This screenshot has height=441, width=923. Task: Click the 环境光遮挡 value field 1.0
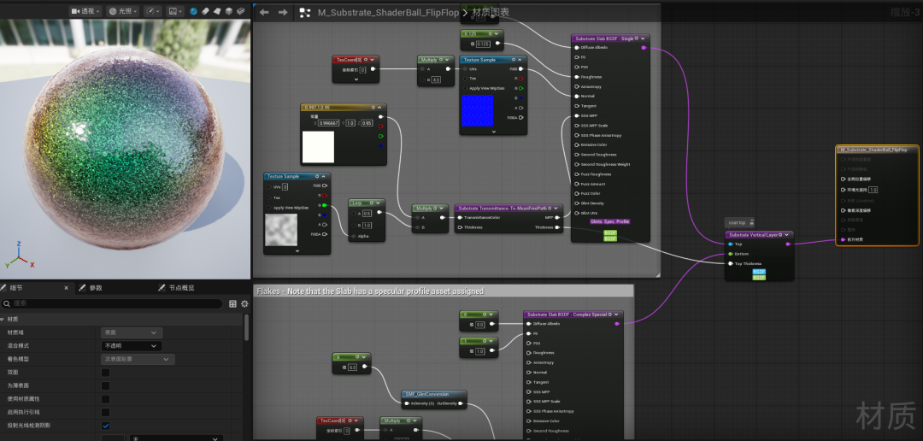[x=873, y=191]
